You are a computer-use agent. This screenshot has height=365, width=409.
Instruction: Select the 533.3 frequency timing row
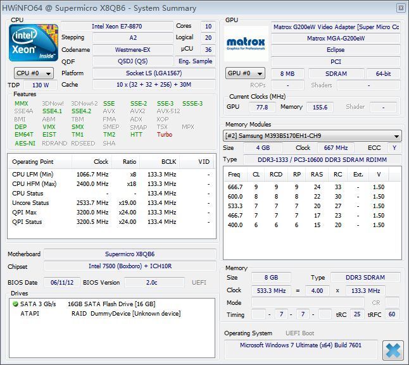tap(312, 206)
